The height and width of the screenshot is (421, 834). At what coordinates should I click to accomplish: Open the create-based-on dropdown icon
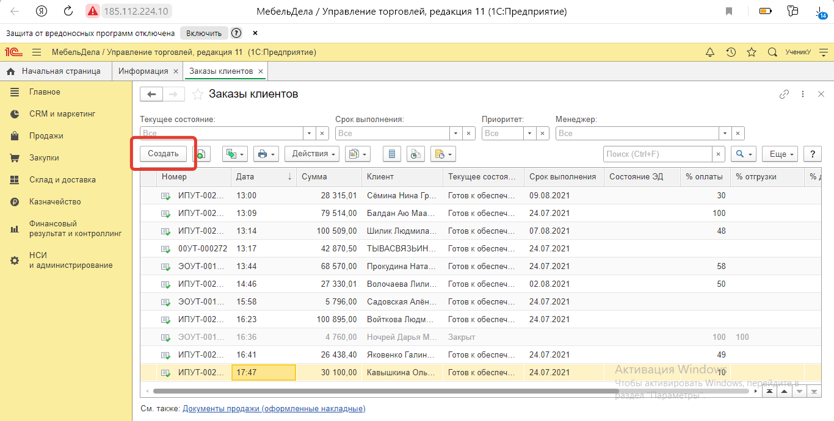click(234, 154)
